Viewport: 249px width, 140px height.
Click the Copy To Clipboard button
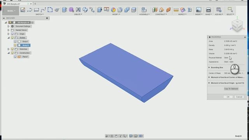coord(231,89)
